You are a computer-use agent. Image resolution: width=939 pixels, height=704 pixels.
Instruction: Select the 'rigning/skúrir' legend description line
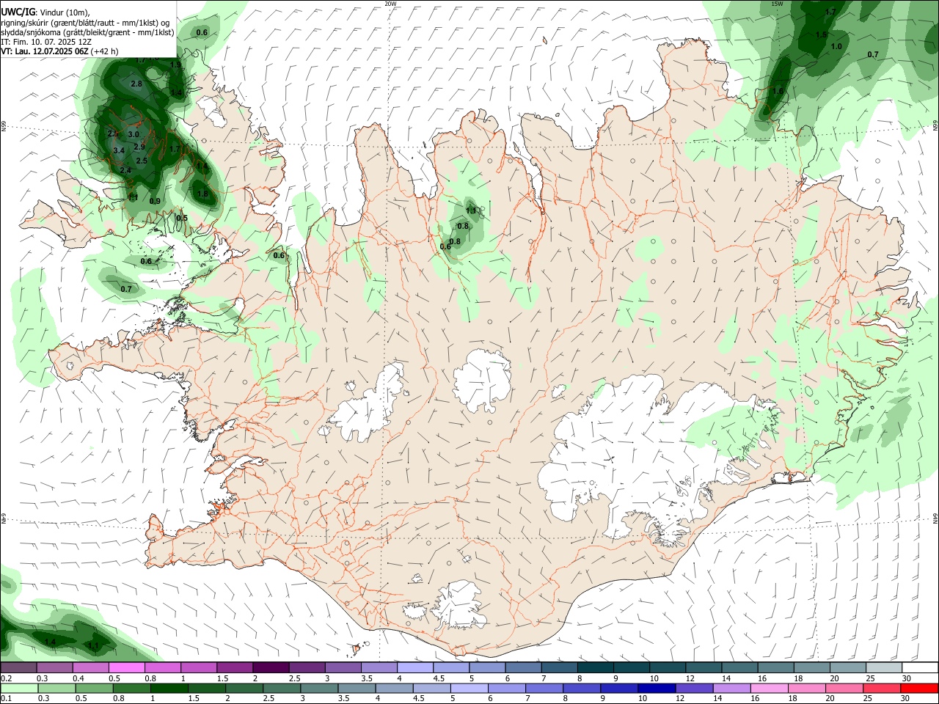coord(84,23)
